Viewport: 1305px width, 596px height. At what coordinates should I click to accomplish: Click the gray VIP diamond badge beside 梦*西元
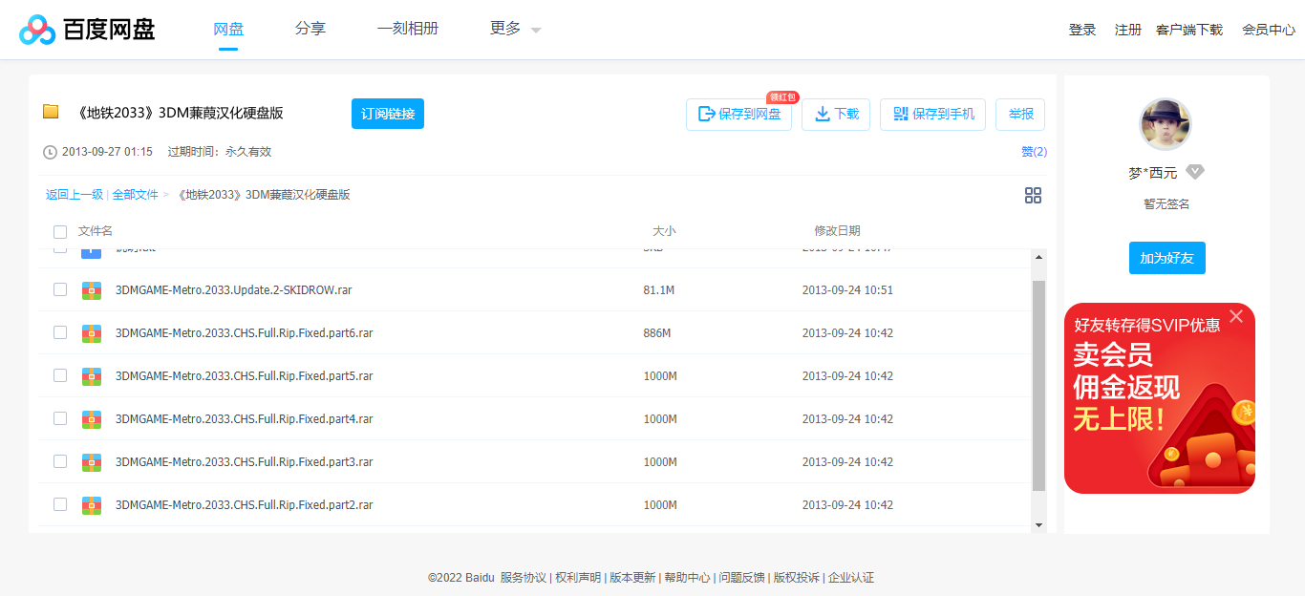coord(1194,172)
